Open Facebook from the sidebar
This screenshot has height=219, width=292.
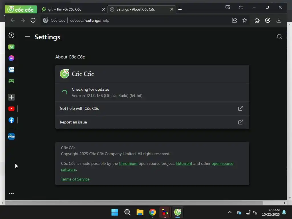(11, 120)
